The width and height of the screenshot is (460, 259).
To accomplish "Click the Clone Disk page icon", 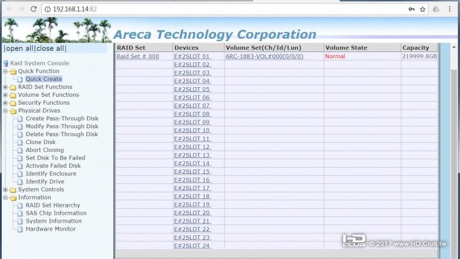I will click(20, 143).
